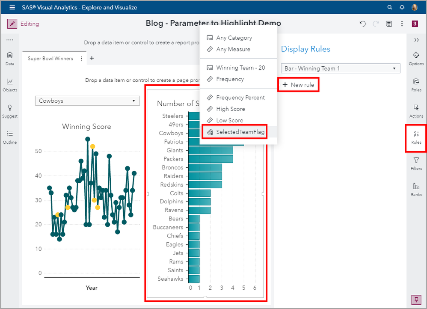The height and width of the screenshot is (309, 427).
Task: Open the Data pane
Action: point(9,59)
